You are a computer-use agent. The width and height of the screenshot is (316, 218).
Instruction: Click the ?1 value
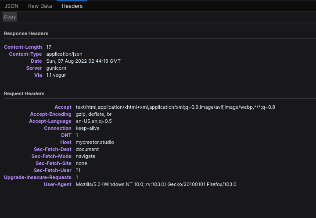click(x=78, y=170)
